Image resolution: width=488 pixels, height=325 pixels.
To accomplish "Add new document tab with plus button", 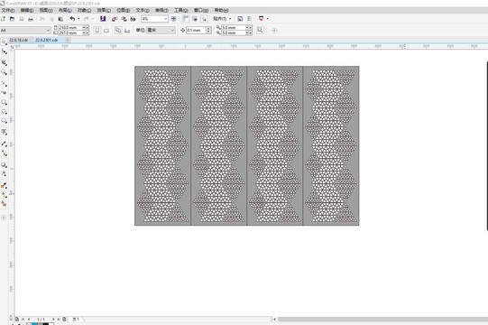I will (68, 40).
